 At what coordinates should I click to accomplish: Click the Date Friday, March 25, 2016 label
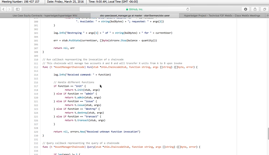(x=65, y=2)
